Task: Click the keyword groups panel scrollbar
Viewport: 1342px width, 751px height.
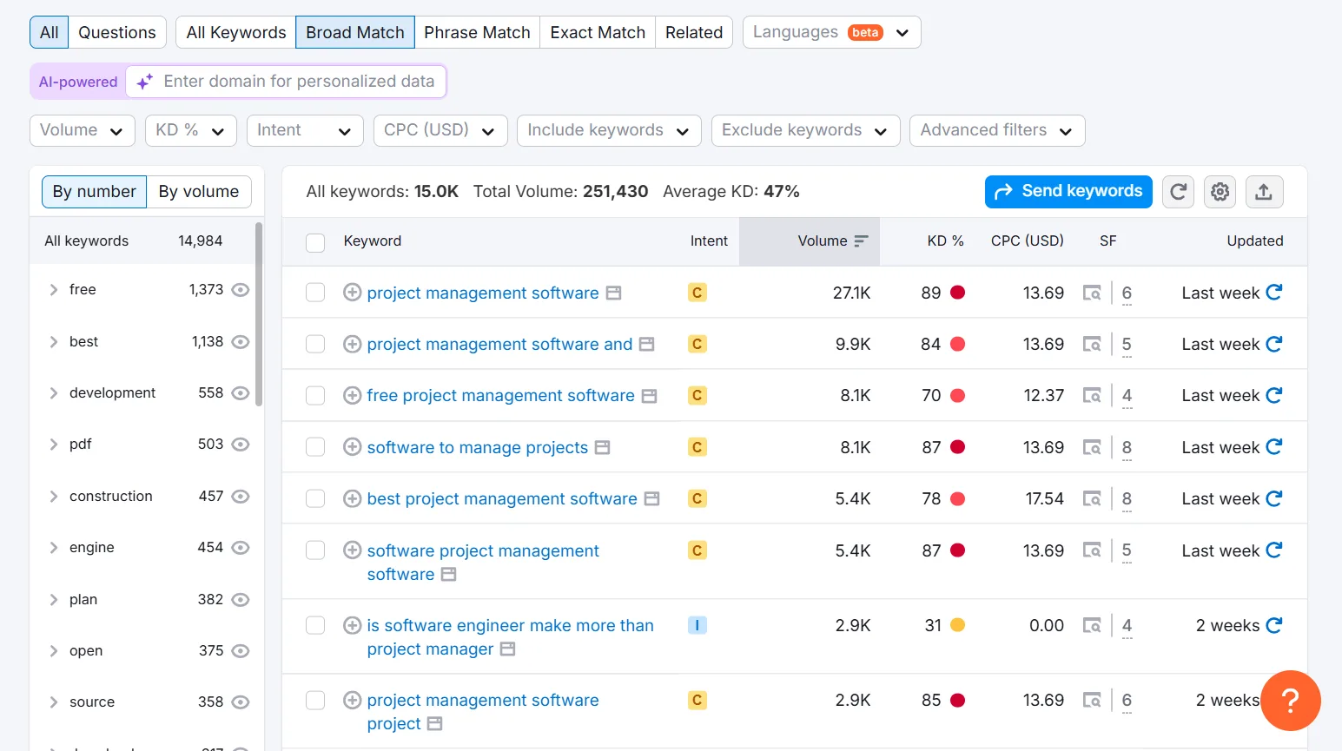Action: [x=259, y=313]
